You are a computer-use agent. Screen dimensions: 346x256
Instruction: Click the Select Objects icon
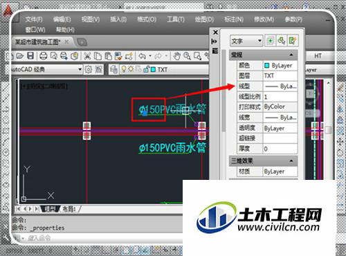click(282, 41)
